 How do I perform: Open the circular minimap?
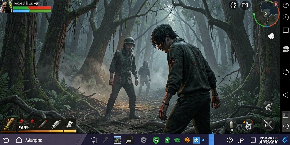266,14
